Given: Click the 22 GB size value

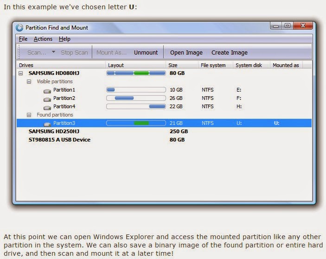Looking at the screenshot, I should [x=176, y=106].
